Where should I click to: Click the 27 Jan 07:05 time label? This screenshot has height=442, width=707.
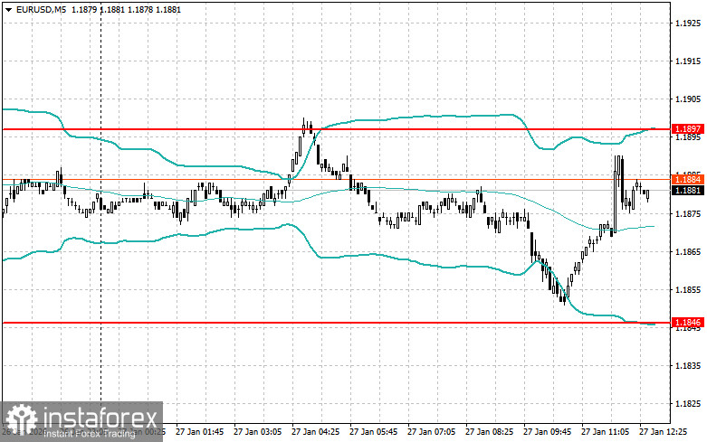point(431,432)
